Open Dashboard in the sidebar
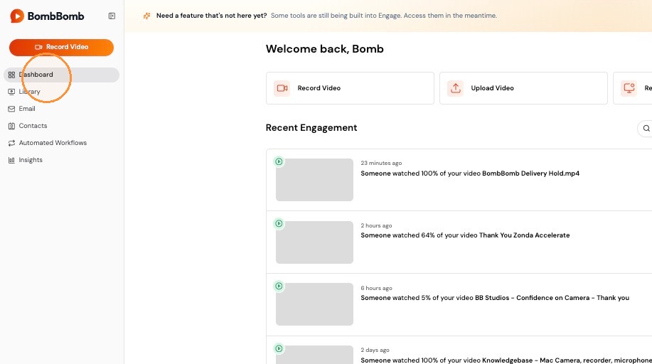This screenshot has width=652, height=364. [x=62, y=75]
